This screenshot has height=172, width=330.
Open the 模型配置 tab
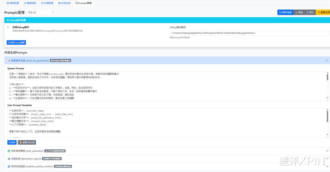tap(13, 3)
